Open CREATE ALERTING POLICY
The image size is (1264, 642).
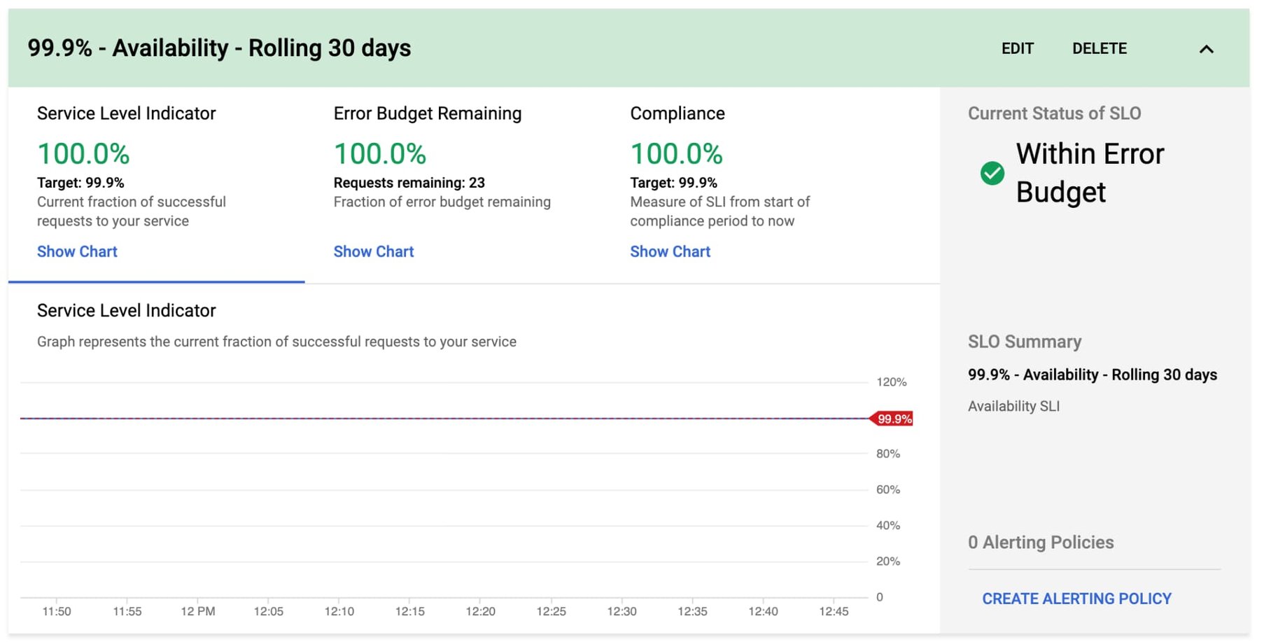(1076, 599)
